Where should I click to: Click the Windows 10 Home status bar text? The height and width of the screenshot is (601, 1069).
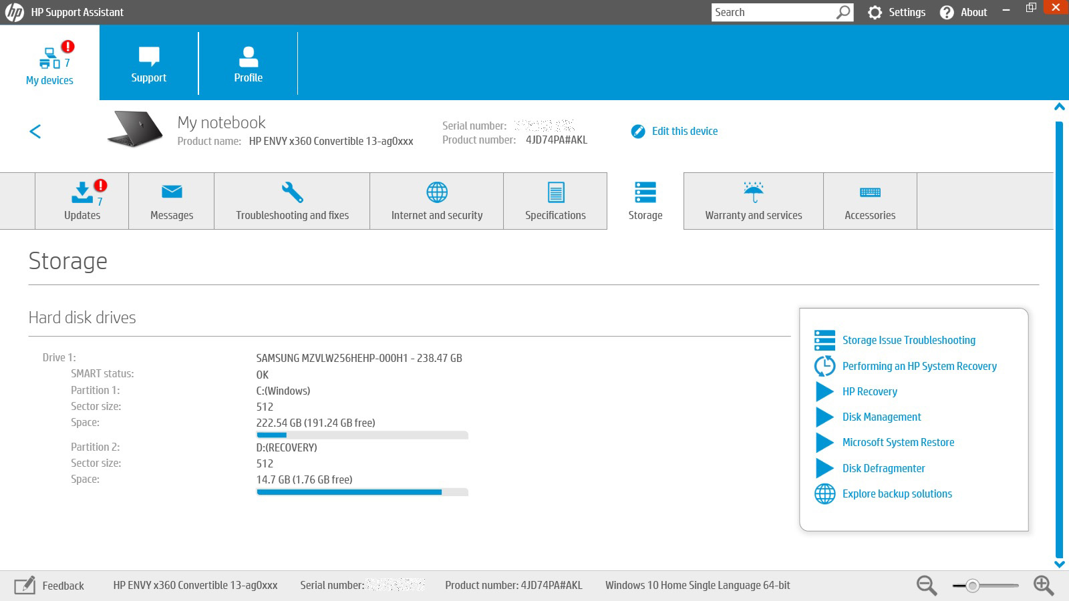pos(698,585)
